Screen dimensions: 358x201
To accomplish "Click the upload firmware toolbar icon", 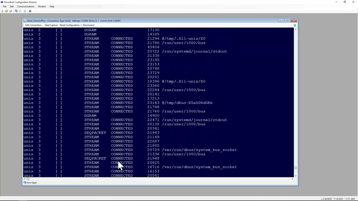I will pyautogui.click(x=25, y=11).
